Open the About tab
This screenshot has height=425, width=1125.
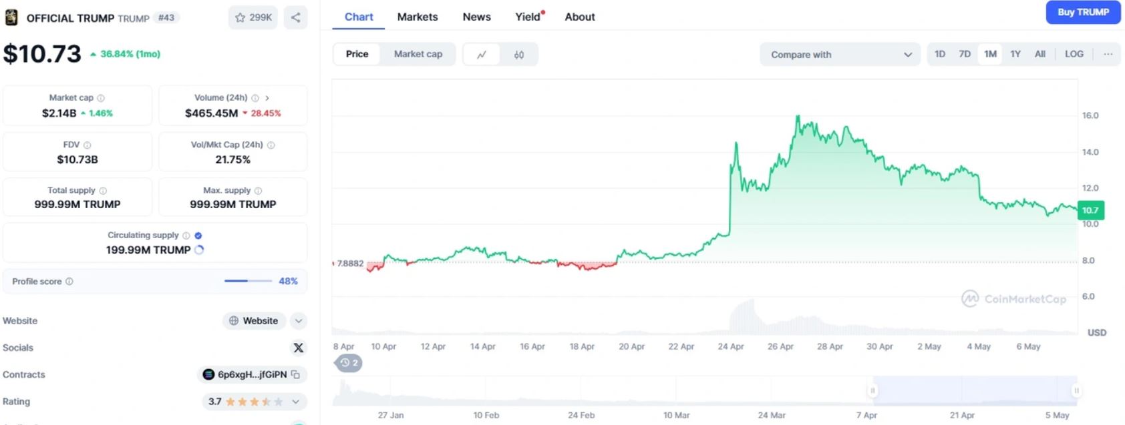click(x=580, y=17)
